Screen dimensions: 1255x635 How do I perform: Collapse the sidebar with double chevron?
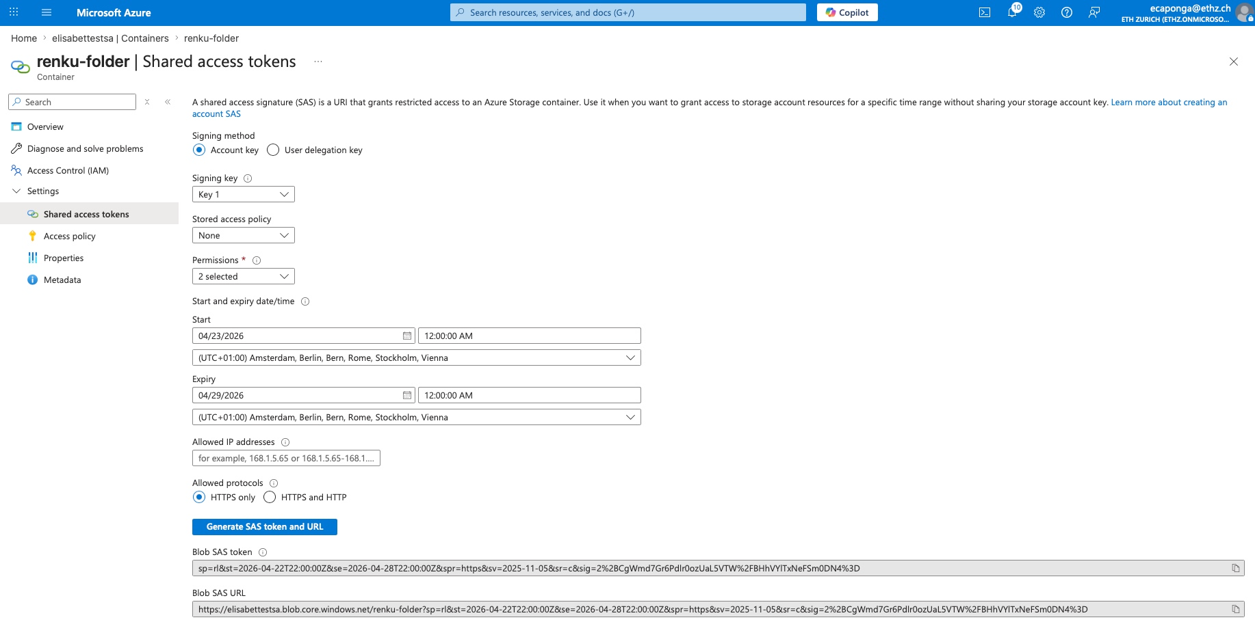(168, 102)
